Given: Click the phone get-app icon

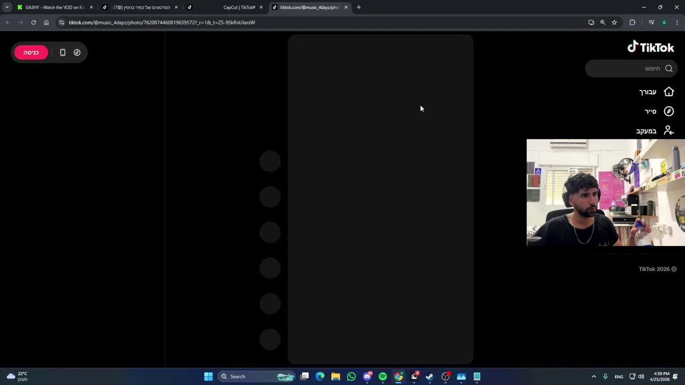Looking at the screenshot, I should pyautogui.click(x=63, y=52).
